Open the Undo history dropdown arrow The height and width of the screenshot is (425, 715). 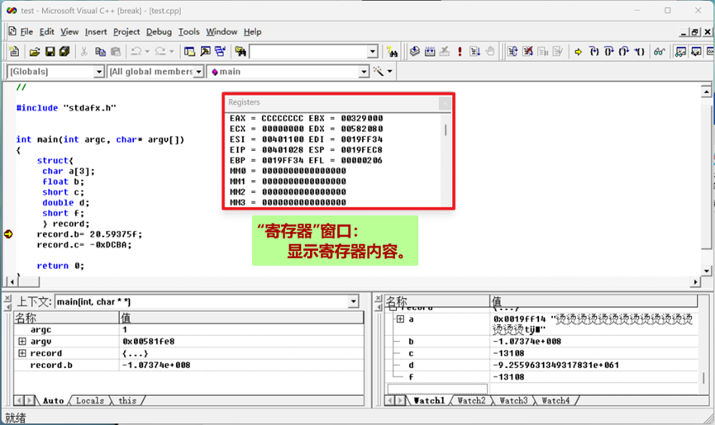coord(147,51)
